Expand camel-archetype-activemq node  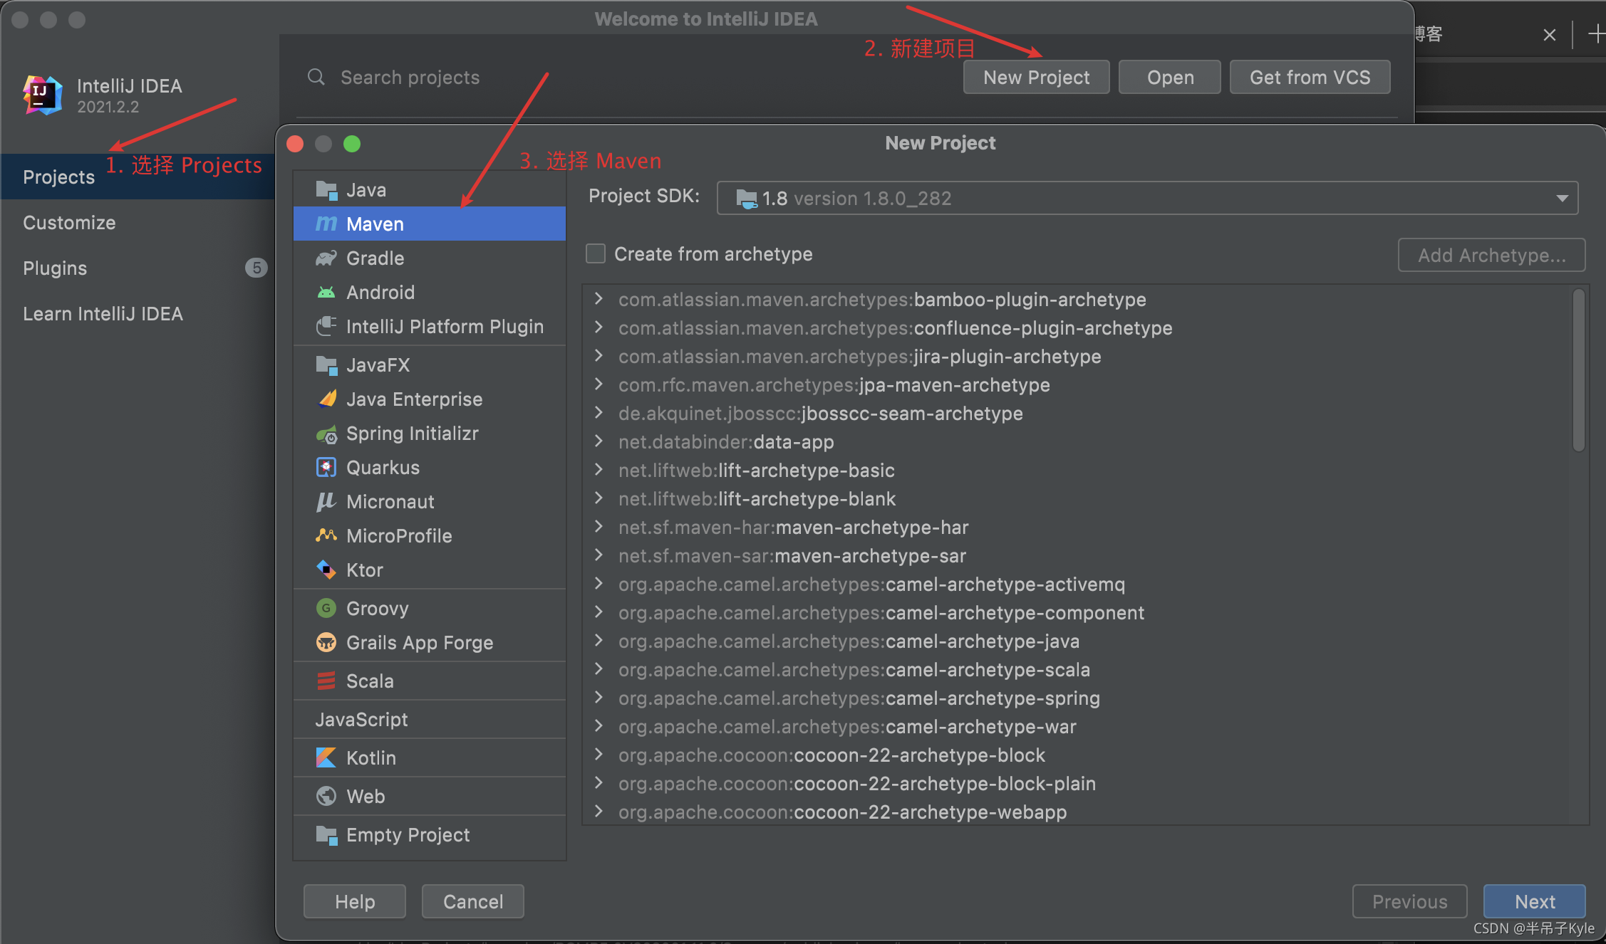[599, 584]
